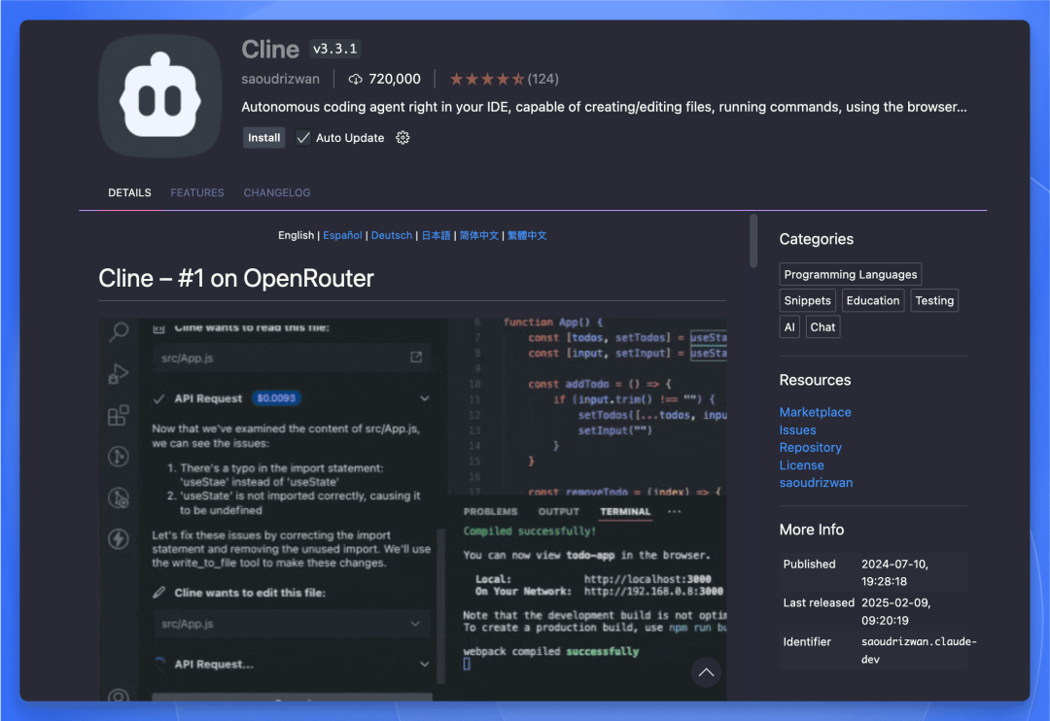Click search icon in README screenshot sidebar
Image resolution: width=1050 pixels, height=721 pixels.
119,331
